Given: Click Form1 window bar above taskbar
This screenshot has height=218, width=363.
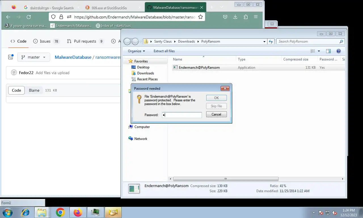Looking at the screenshot, I should coord(22,203).
